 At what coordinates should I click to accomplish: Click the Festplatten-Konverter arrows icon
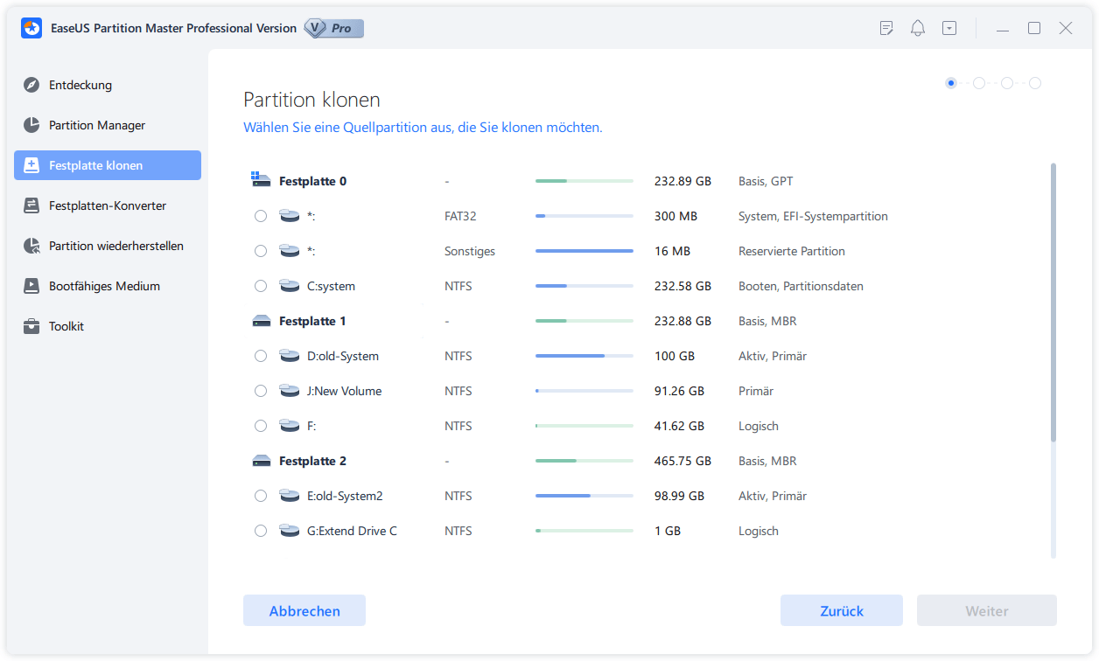tap(31, 205)
